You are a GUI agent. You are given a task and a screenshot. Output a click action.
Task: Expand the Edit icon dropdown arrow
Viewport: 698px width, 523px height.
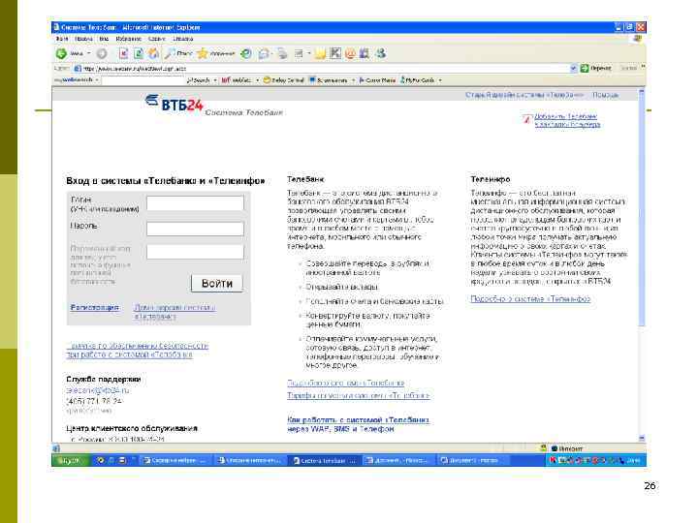[308, 54]
